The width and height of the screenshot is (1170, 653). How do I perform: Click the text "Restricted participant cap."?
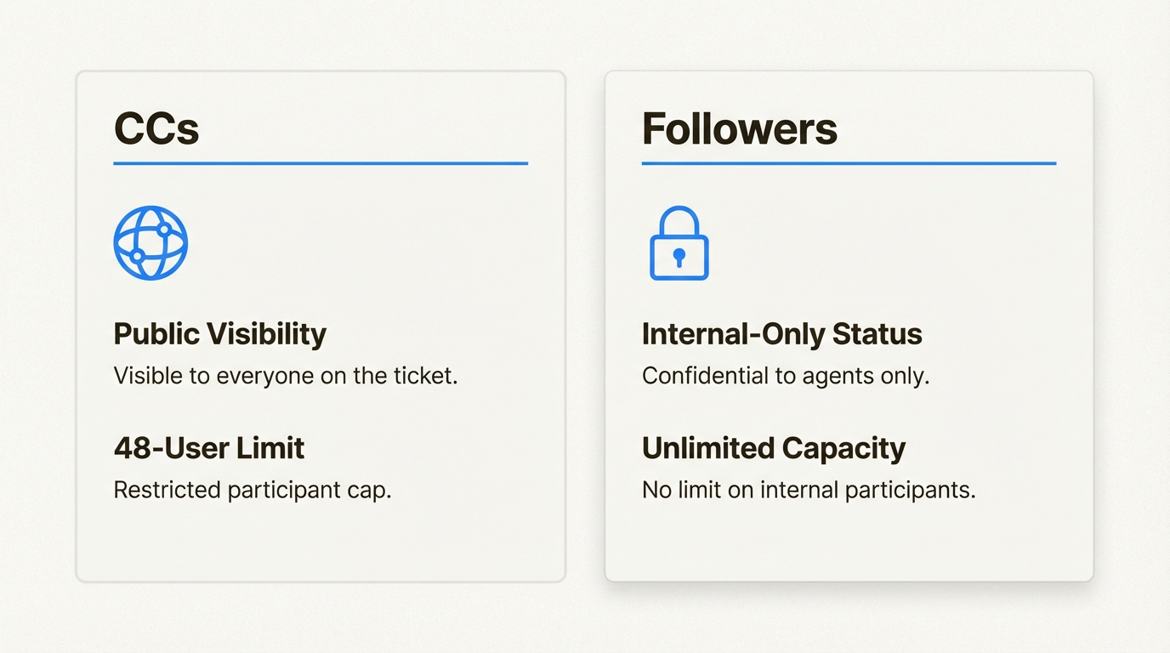point(253,490)
